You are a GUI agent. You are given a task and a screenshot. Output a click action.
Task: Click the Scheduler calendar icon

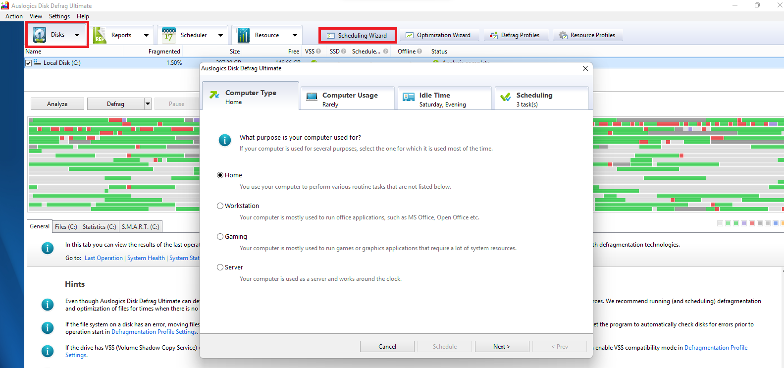point(169,35)
